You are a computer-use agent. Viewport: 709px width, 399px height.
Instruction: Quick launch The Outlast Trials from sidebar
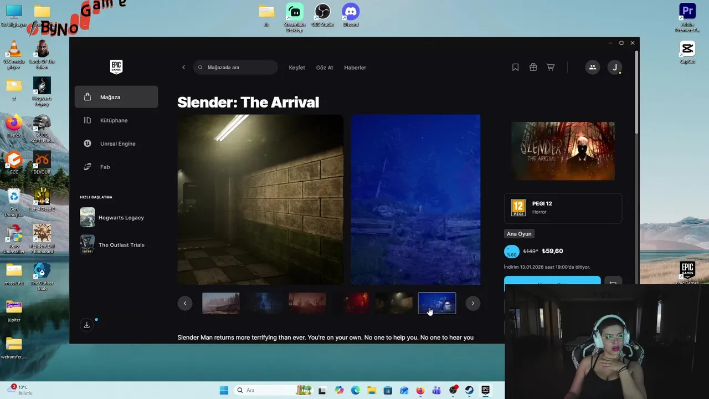point(116,244)
